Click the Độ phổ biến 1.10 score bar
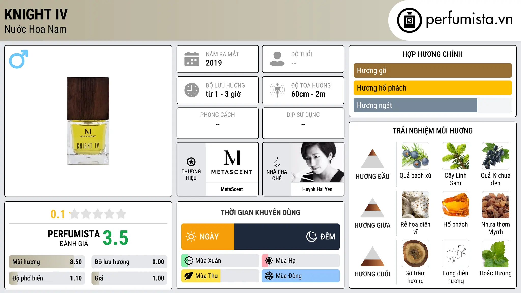521x293 pixels. (x=47, y=278)
